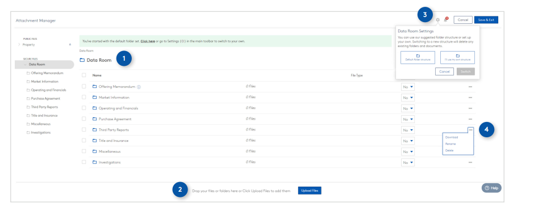The height and width of the screenshot is (215, 534).
Task: Open the No dropdown for Investigations
Action: point(408,163)
